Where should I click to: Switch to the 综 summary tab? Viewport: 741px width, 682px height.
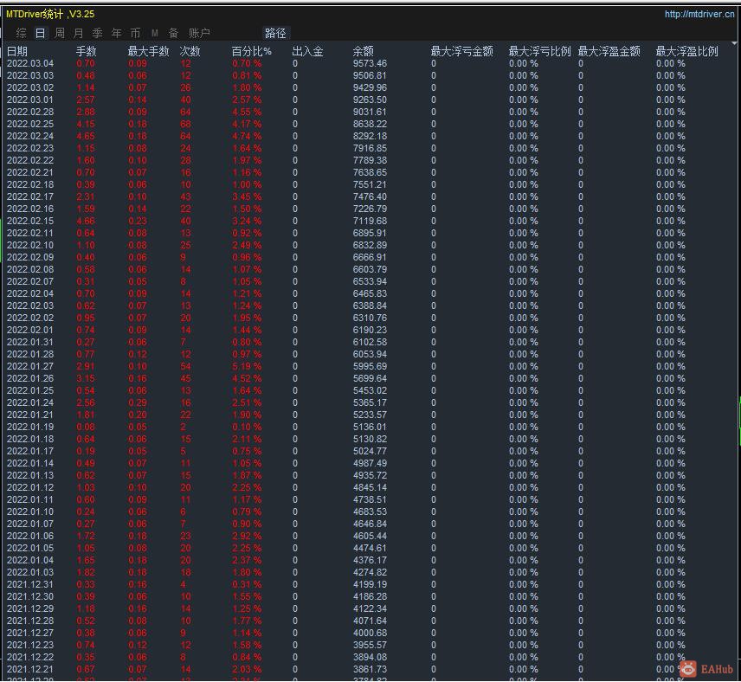[21, 33]
